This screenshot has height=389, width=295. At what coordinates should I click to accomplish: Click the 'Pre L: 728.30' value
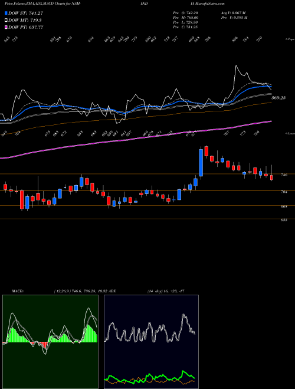(x=185, y=22)
